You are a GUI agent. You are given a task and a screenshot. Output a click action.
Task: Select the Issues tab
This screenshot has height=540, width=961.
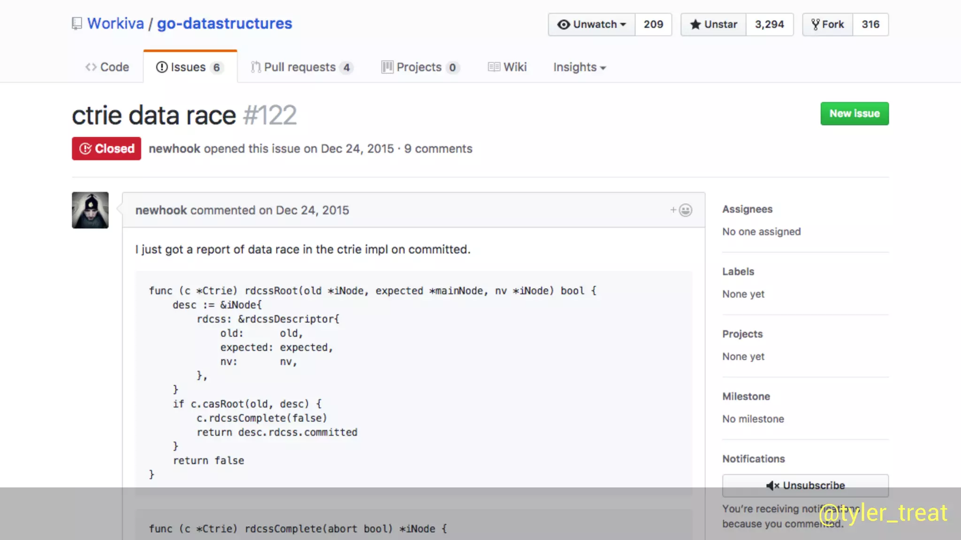pos(189,67)
